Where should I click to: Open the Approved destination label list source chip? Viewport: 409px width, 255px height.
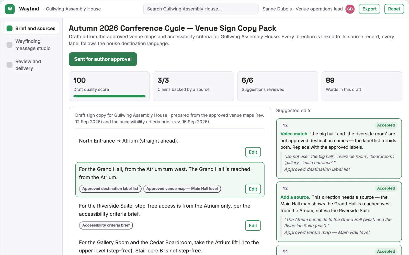pyautogui.click(x=110, y=189)
